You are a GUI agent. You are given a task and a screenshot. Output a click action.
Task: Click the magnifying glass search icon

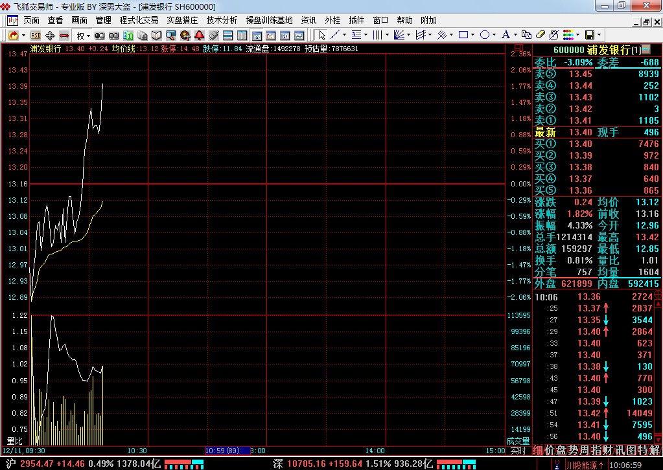click(171, 36)
